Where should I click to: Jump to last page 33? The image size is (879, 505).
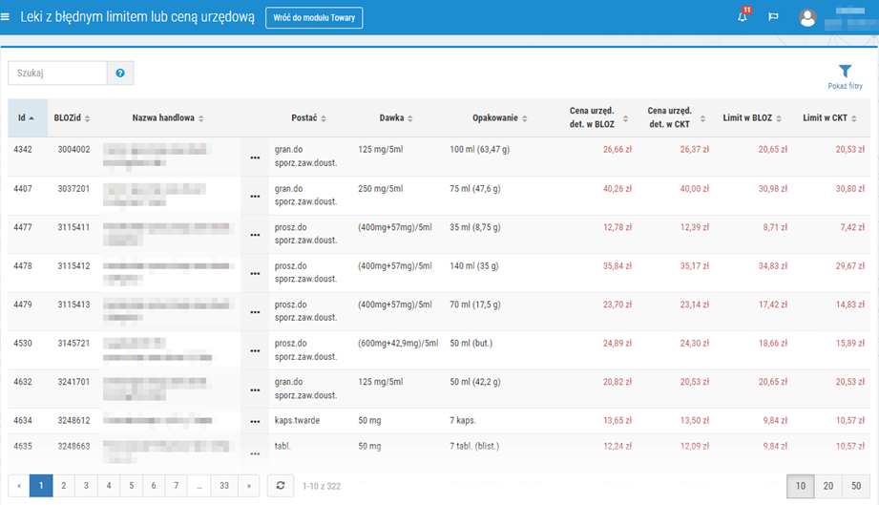coord(224,485)
